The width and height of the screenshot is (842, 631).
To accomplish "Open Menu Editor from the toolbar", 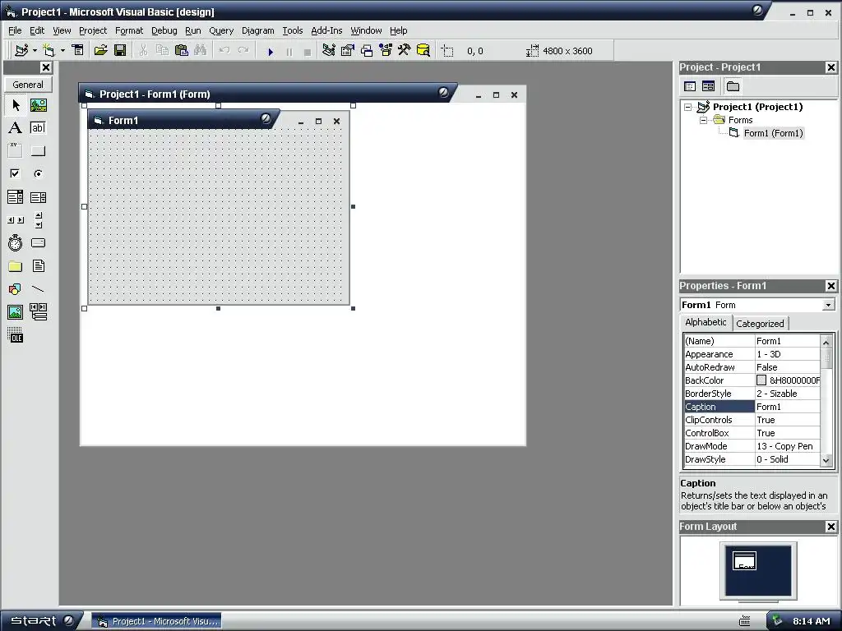I will click(x=78, y=50).
